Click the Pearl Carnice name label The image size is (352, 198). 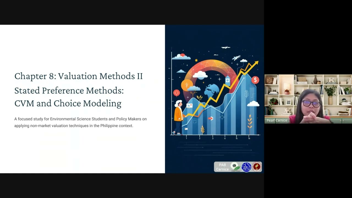click(x=277, y=120)
